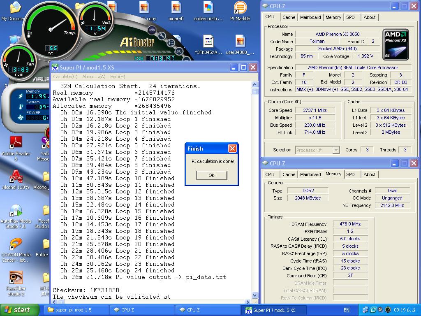The height and width of the screenshot is (316, 421).
Task: Open the Help(H) menu in Super PI
Action: (x=118, y=77)
